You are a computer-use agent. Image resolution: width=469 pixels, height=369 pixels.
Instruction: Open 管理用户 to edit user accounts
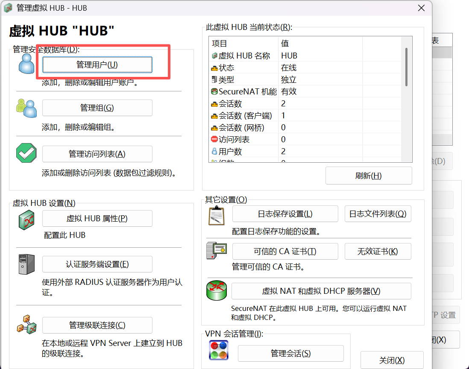point(97,64)
